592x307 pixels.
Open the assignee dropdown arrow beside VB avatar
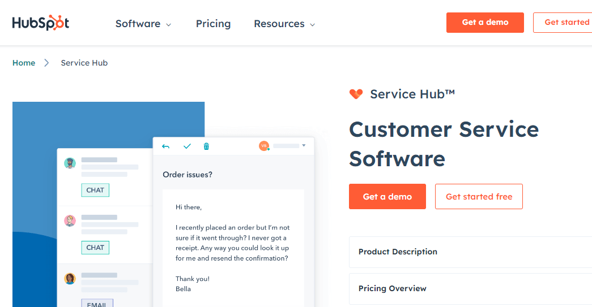[304, 145]
